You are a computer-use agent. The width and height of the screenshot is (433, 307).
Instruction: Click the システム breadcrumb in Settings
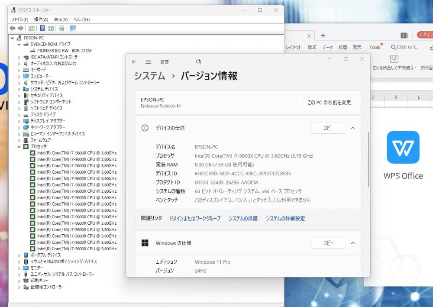pos(149,76)
